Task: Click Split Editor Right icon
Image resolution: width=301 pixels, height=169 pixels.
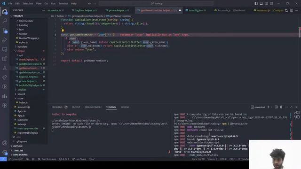Action: pos(292,10)
